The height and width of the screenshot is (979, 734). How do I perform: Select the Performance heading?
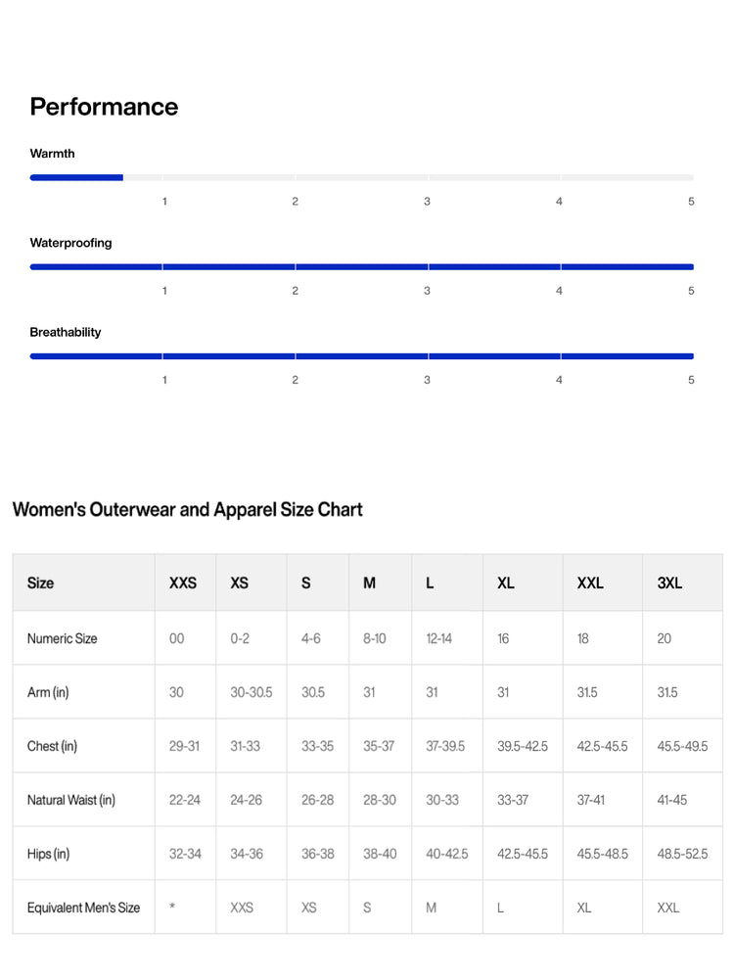[x=105, y=107]
